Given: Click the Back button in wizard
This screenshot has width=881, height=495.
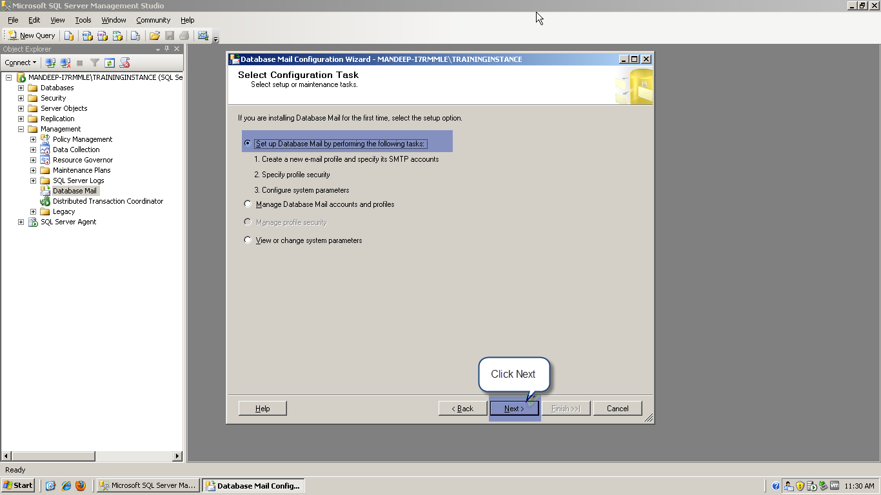Looking at the screenshot, I should [462, 409].
